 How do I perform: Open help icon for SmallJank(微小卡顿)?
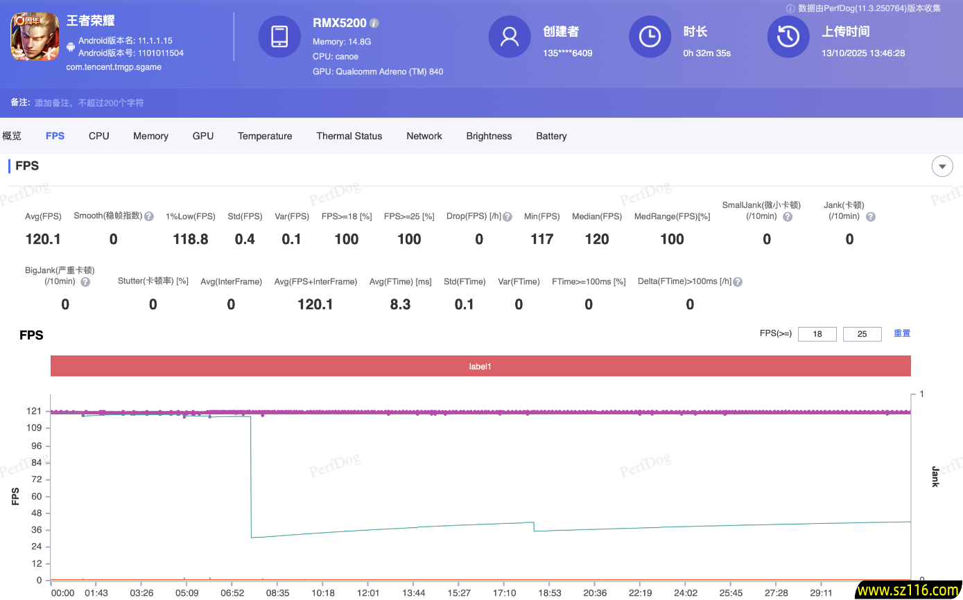[788, 217]
